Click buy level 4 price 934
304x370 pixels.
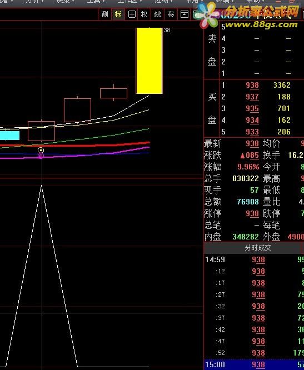click(252, 121)
